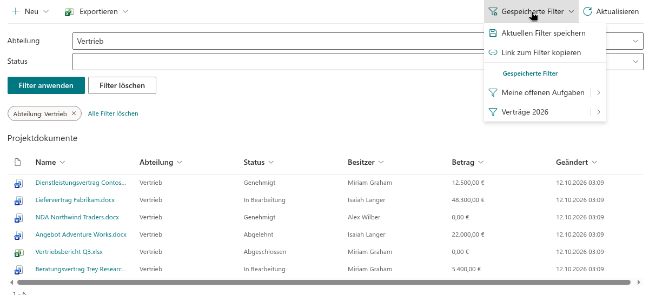Apply filters with Filter anwenden button
This screenshot has height=295, width=649.
[46, 85]
